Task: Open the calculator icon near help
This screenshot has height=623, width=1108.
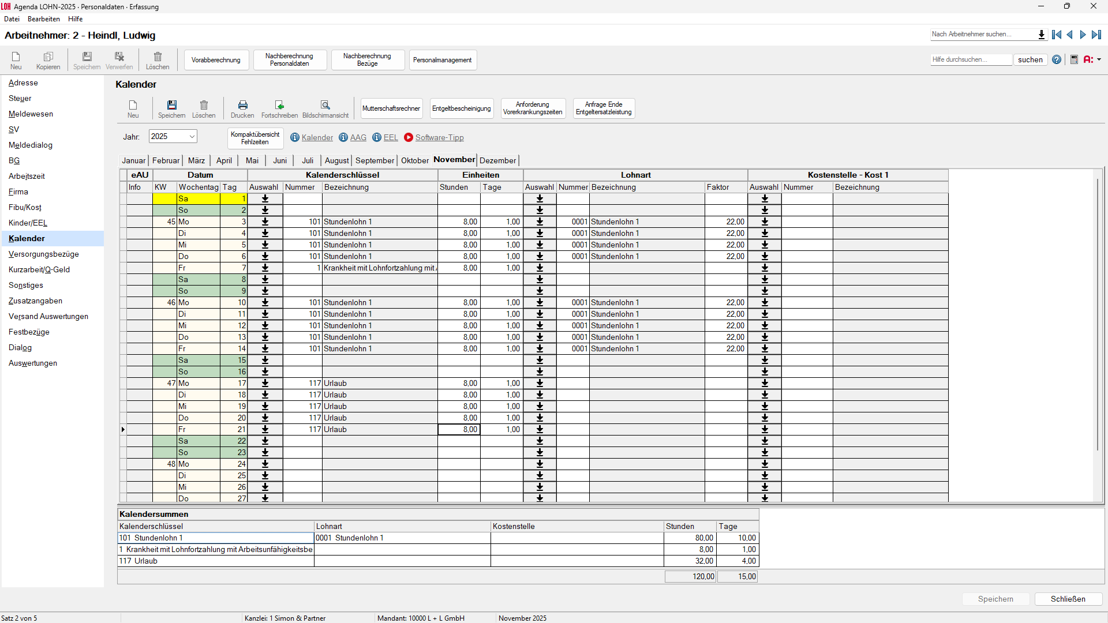Action: coord(1074,59)
